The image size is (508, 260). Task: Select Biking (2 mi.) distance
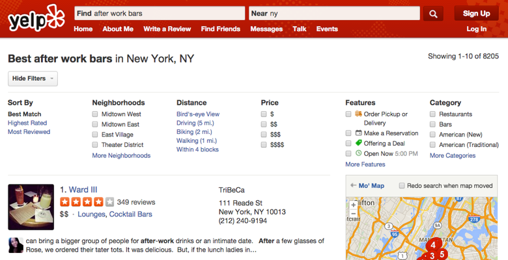(x=194, y=131)
